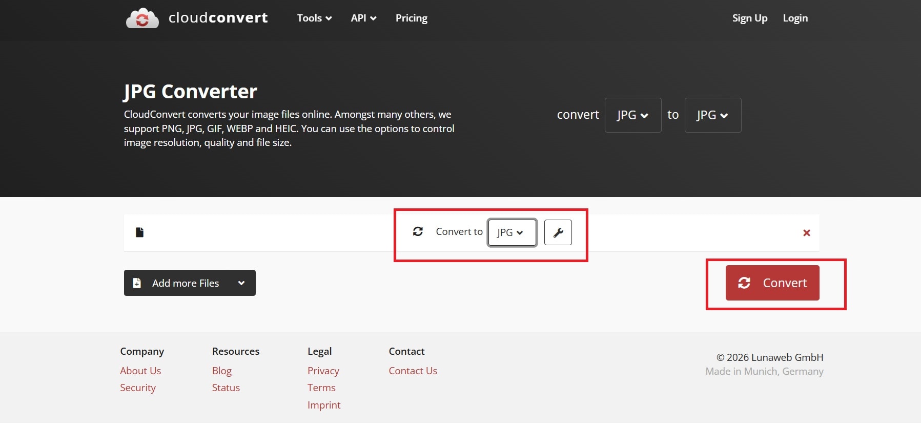Open the target format JPG dropdown after 'to'
Viewport: 921px width, 429px height.
click(x=713, y=115)
